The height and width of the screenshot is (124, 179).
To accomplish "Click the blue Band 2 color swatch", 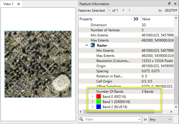I will (99, 107).
